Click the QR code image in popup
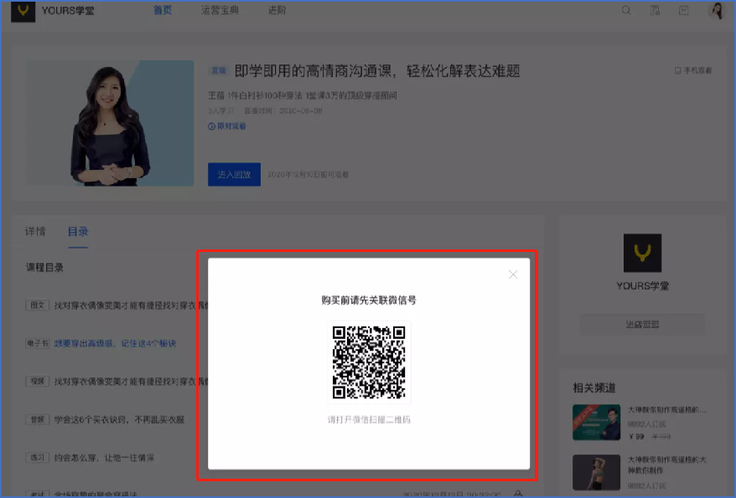The image size is (736, 498). (x=369, y=362)
